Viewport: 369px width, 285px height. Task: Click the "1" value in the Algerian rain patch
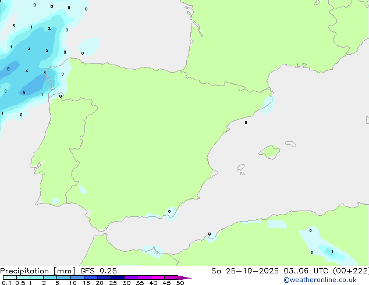click(332, 252)
